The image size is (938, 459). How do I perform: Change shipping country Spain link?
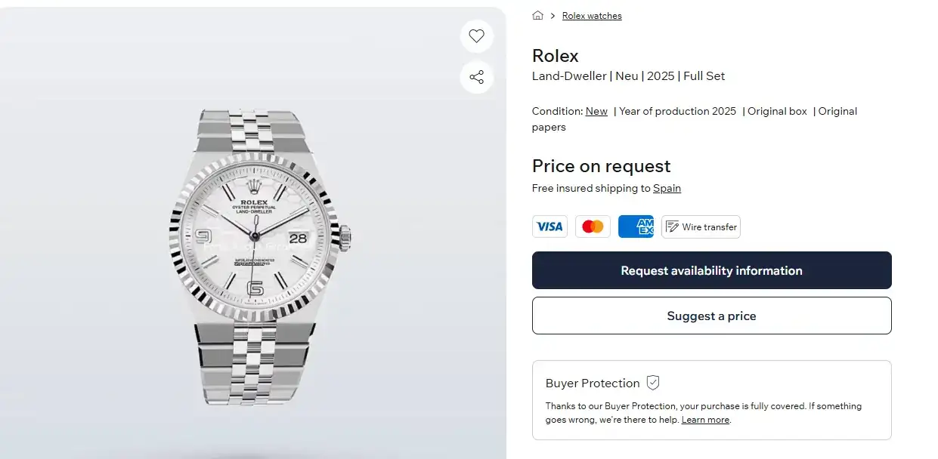(x=667, y=188)
